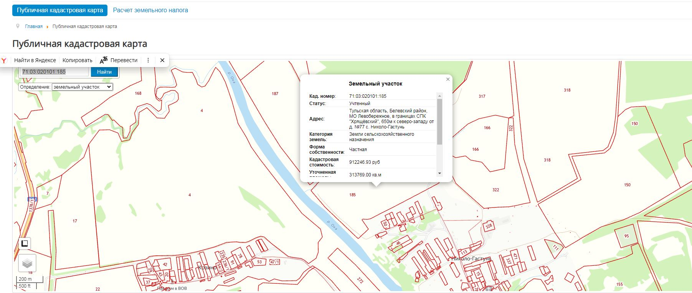
Task: Click the cadastral number search field
Action: click(55, 72)
